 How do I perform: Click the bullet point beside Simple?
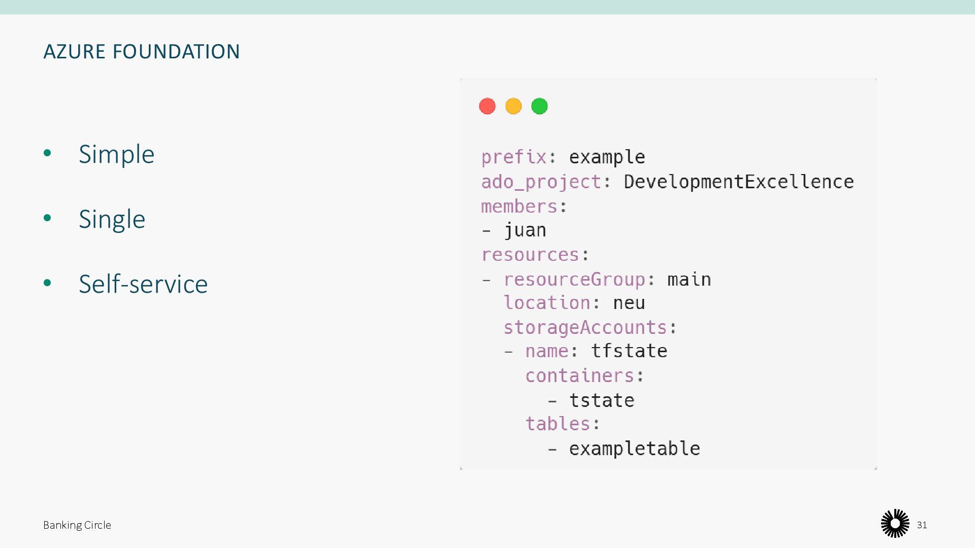point(48,153)
